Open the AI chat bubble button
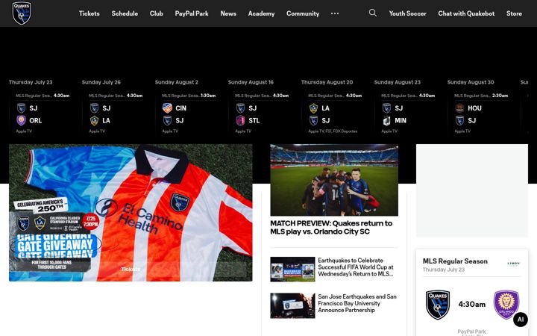Image resolution: width=537 pixels, height=336 pixels. point(521,320)
